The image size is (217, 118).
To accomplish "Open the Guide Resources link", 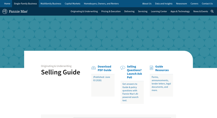I will pos(162,68).
